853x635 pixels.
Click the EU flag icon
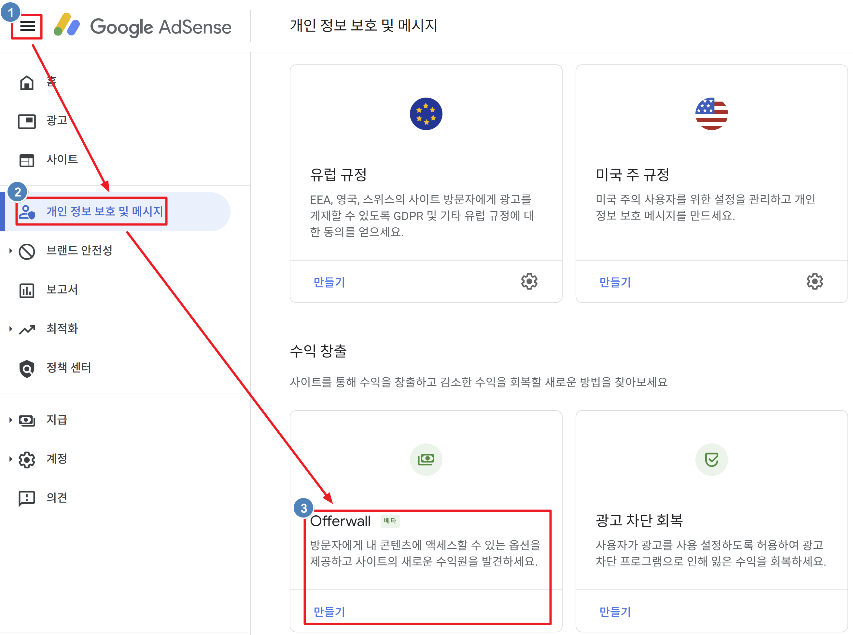click(426, 114)
